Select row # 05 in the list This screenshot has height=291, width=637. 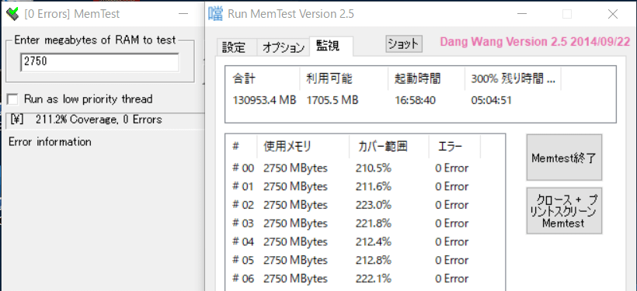tap(365, 260)
